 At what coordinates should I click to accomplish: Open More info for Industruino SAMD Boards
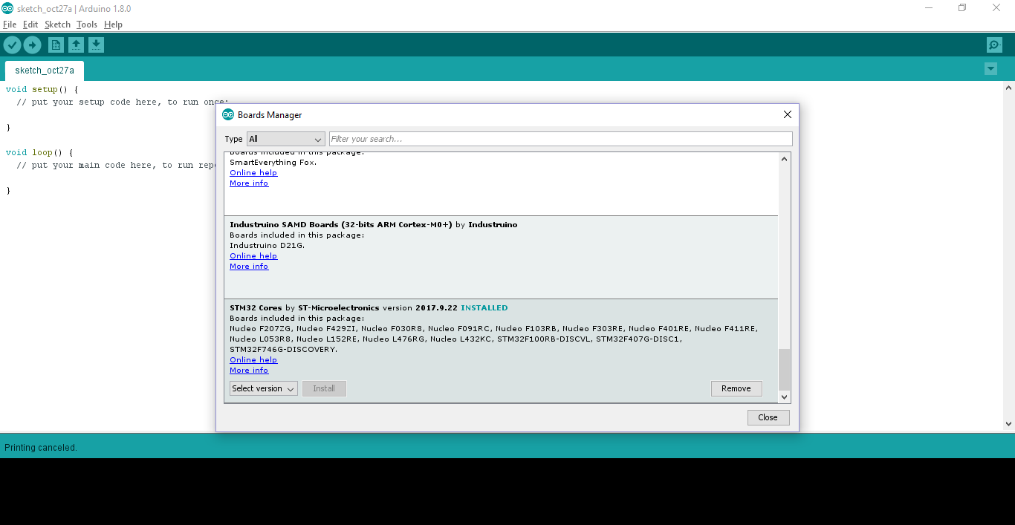[x=249, y=266]
